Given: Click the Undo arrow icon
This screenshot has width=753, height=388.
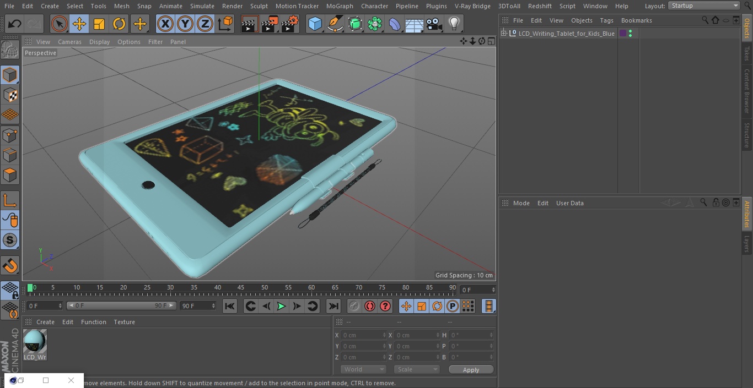Looking at the screenshot, I should pos(15,24).
